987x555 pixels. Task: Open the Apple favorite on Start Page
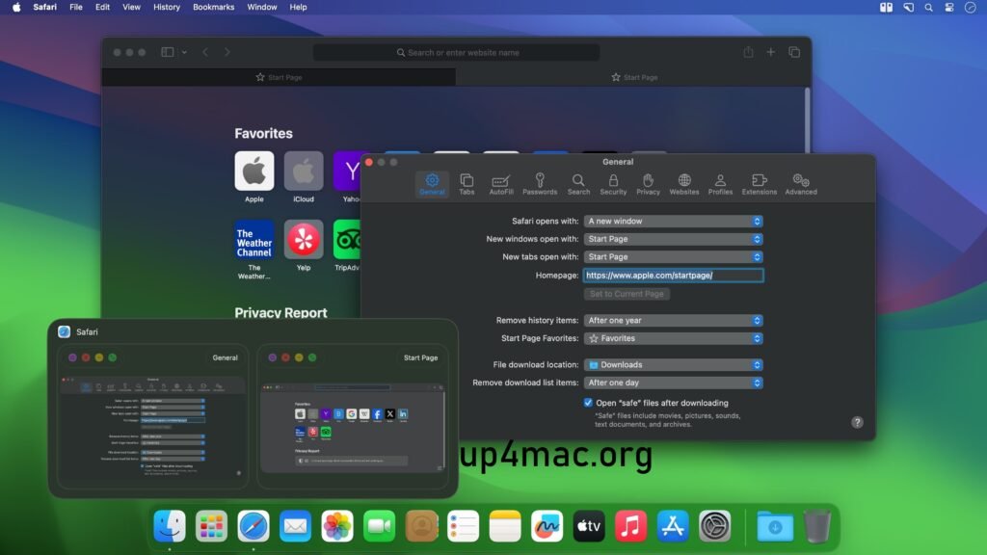(x=253, y=172)
